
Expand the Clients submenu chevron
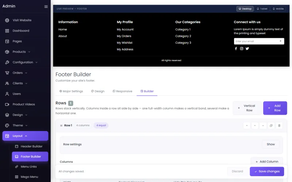(26, 83)
